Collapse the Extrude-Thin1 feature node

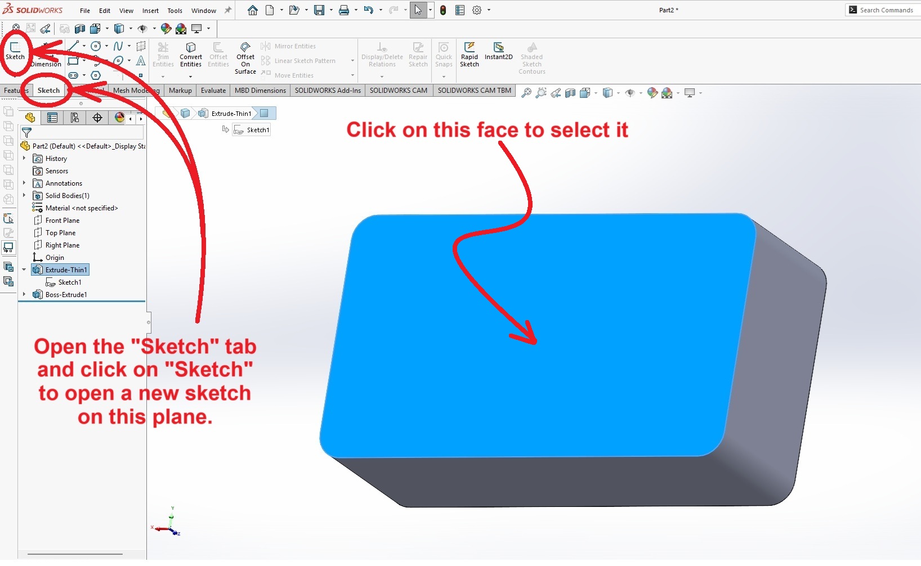[24, 269]
